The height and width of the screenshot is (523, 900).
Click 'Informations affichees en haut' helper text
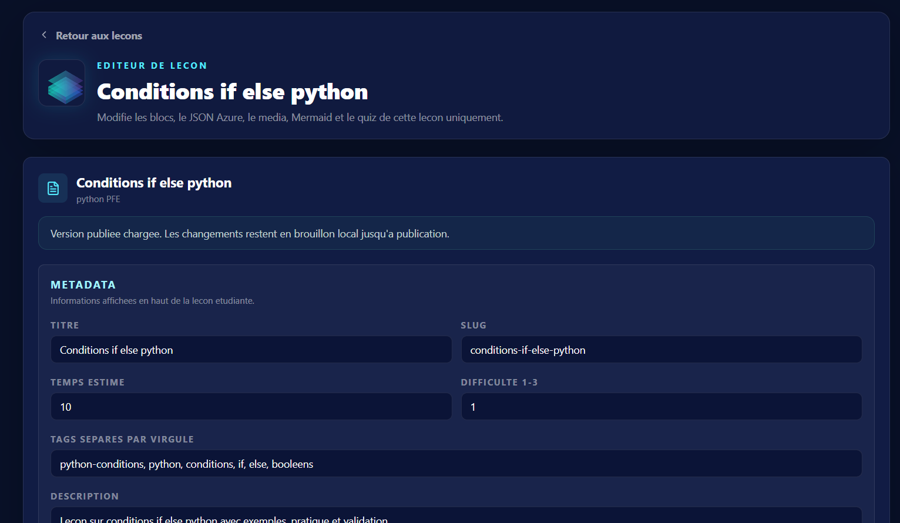click(152, 301)
